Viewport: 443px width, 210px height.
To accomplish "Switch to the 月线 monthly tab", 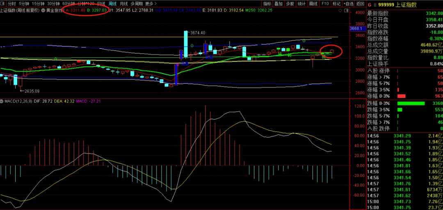I will [123, 4].
